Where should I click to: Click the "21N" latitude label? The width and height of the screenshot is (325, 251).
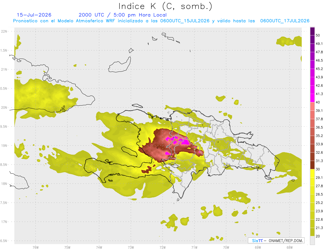click(x=4, y=69)
